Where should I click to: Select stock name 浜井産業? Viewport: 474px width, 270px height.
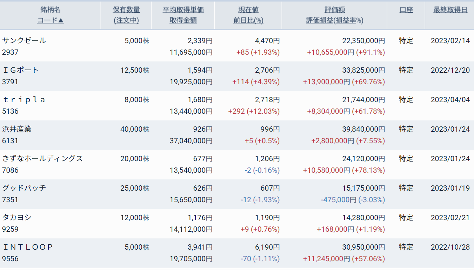click(x=17, y=129)
